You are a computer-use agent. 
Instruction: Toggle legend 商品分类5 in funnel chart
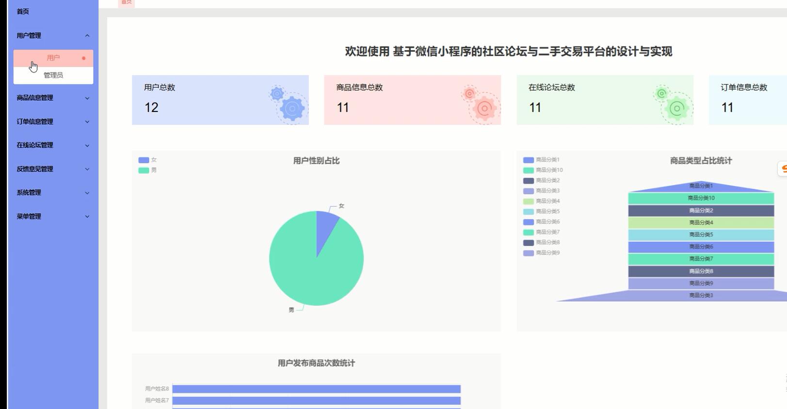click(x=541, y=211)
